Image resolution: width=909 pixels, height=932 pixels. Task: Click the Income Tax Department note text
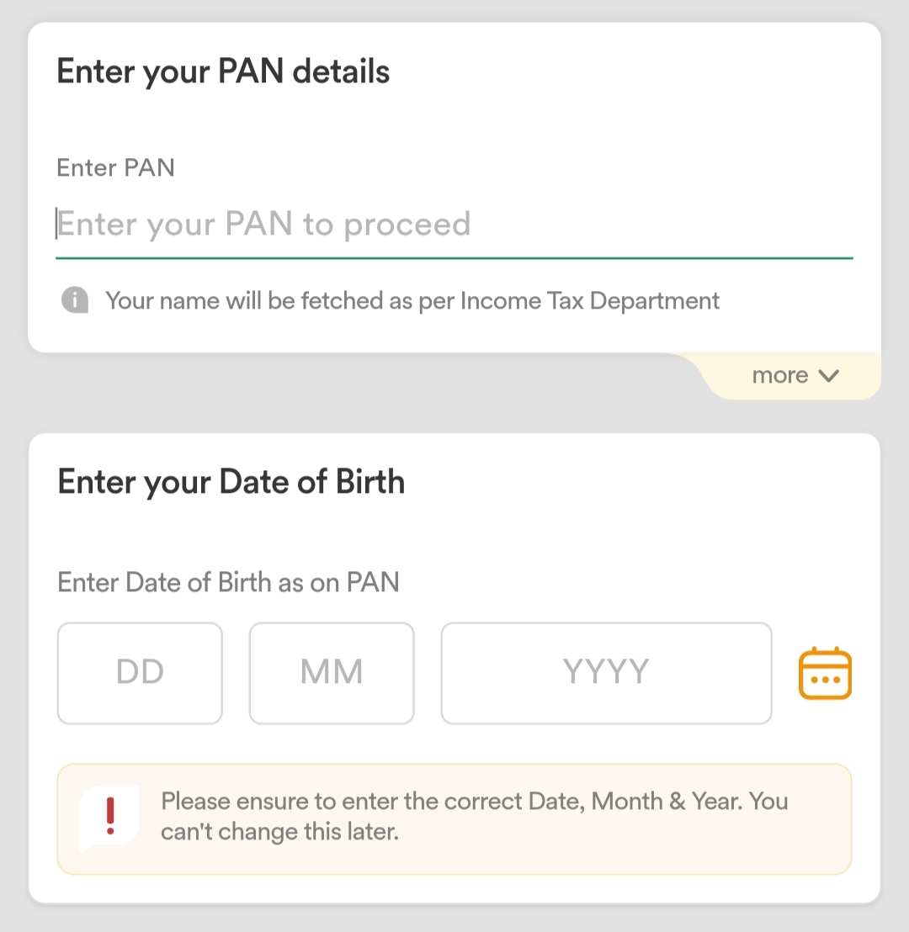[x=412, y=300]
